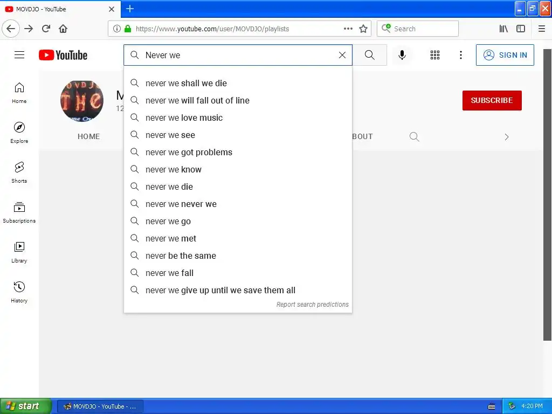This screenshot has width=552, height=414.
Task: Select the MOVDJO - YouTube tab
Action: pyautogui.click(x=60, y=9)
